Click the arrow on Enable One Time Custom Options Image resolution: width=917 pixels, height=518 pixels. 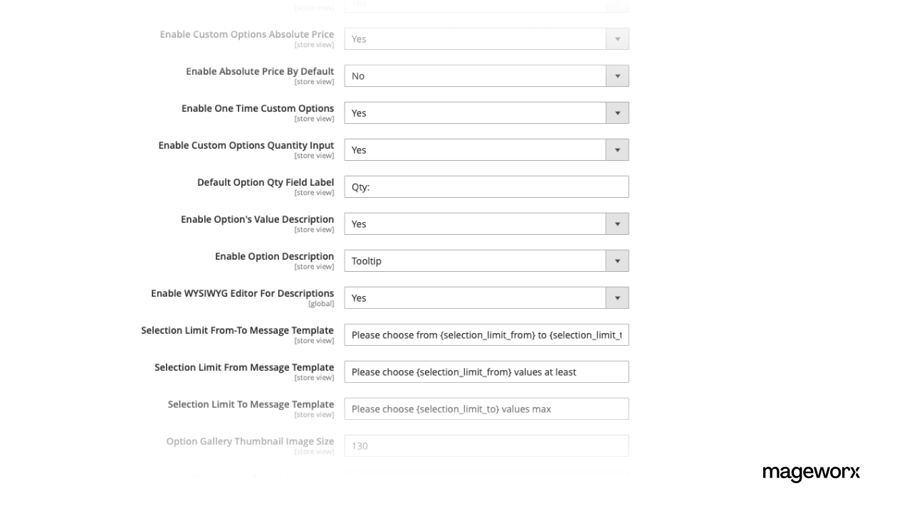pos(617,112)
